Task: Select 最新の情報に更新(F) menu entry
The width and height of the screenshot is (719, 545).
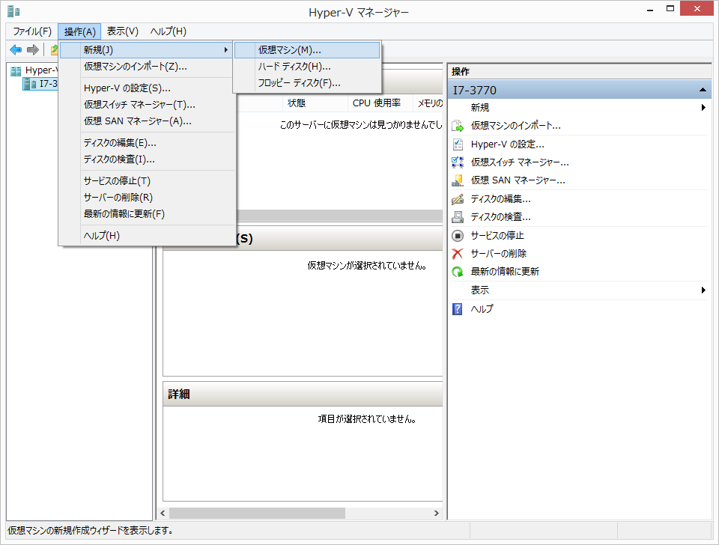Action: (x=146, y=214)
